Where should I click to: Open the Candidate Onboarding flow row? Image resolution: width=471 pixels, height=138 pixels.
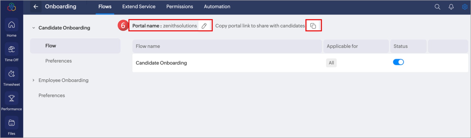tap(161, 63)
